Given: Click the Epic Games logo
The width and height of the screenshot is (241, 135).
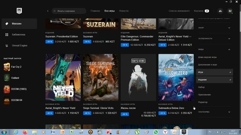Looking at the screenshot, I should click(19, 11).
